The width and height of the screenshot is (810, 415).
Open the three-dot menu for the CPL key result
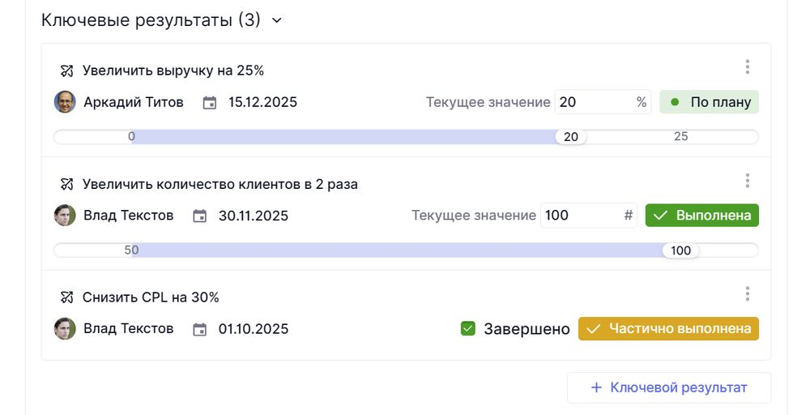tap(747, 294)
